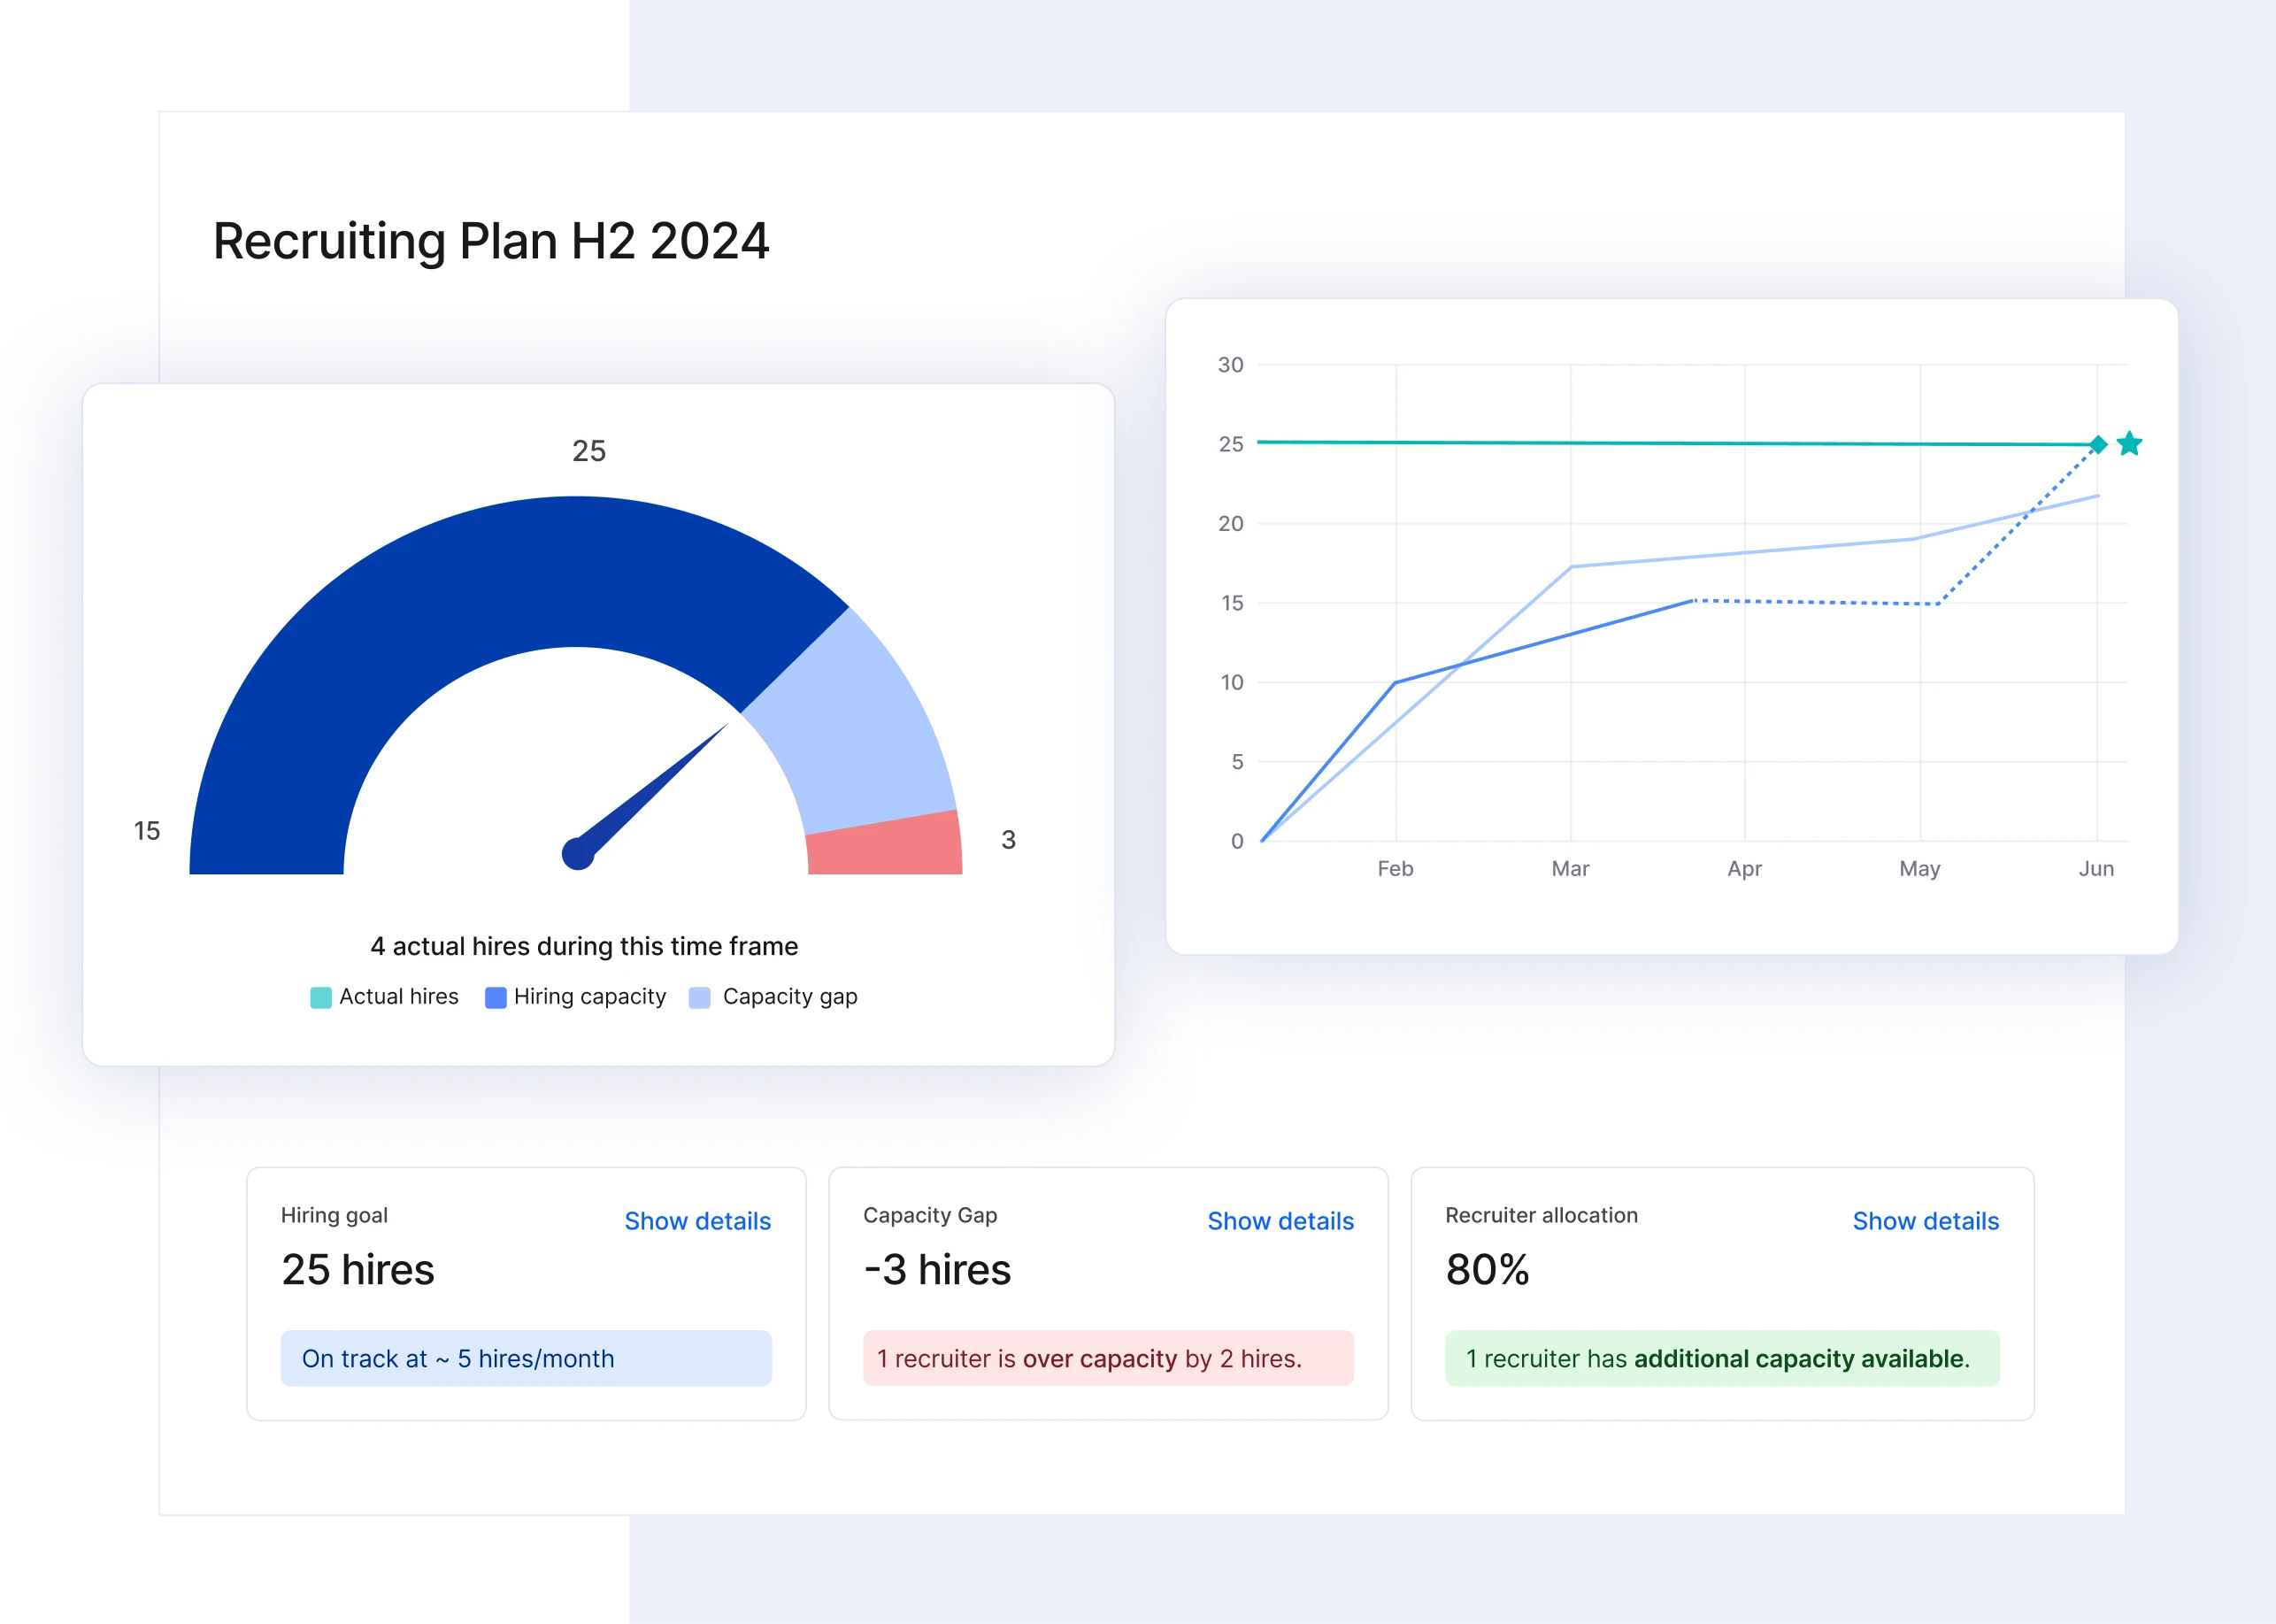Select the red capacity gap gauge segment
This screenshot has width=2276, height=1624.
(885, 845)
